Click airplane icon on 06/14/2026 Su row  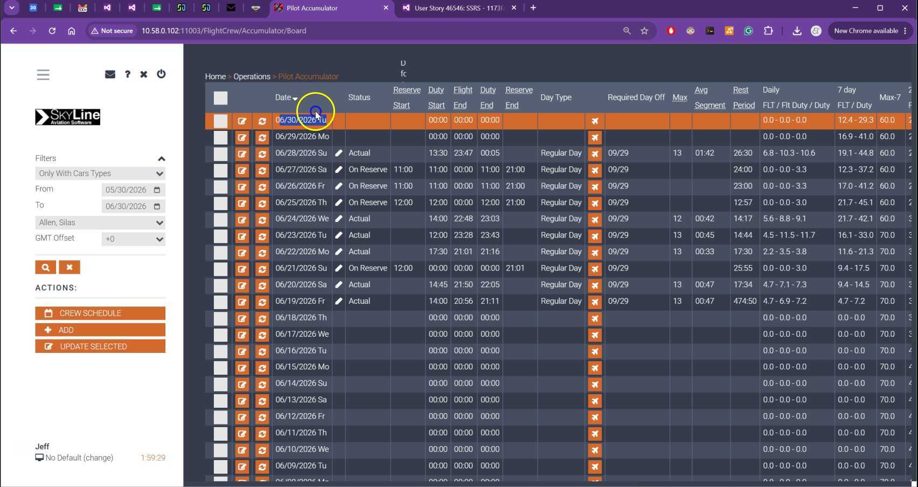595,384
